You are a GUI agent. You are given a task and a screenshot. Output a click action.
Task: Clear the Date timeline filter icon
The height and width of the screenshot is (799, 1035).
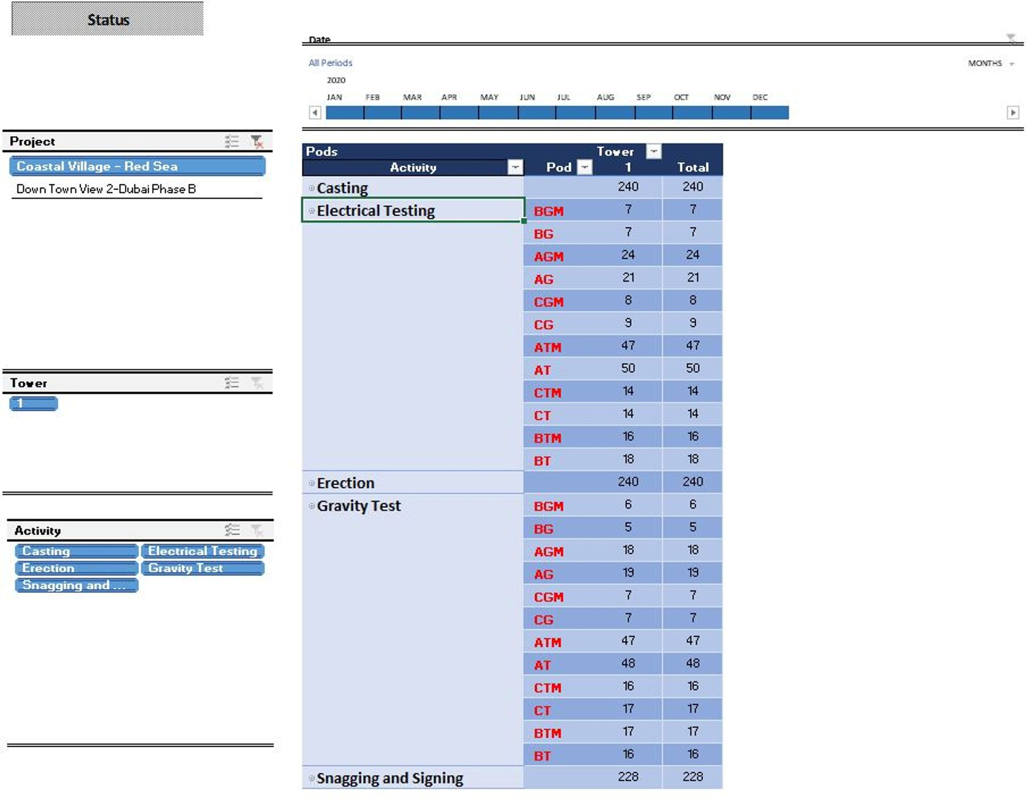coord(1010,38)
